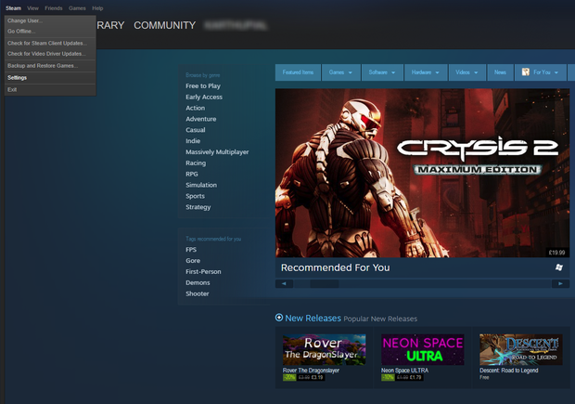
Task: Click the For You profile icon
Action: coord(526,72)
